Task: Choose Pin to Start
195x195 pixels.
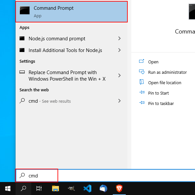Action: pyautogui.click(x=158, y=93)
